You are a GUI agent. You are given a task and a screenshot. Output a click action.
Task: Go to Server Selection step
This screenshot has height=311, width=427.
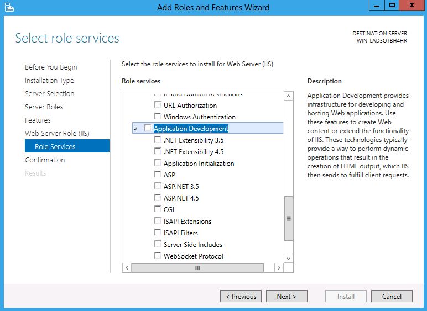50,93
